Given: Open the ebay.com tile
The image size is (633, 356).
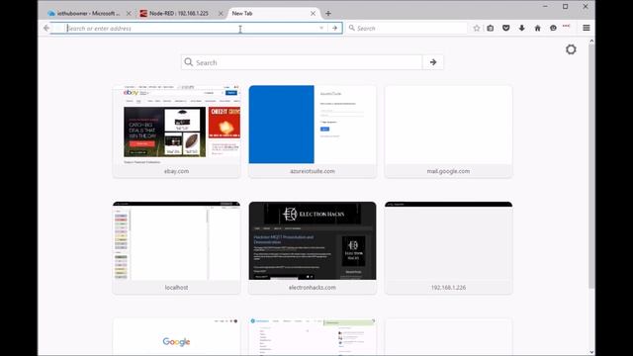Looking at the screenshot, I should coord(176,132).
